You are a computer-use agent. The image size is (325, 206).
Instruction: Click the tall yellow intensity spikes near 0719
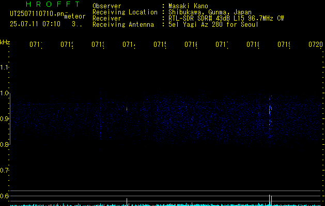pos(270,200)
